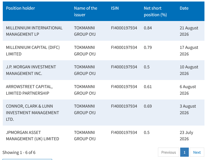This screenshot has height=160, width=208.
Task: Select ARROWSTREET CAPITAL, LIMITED PARTNERSHIP cell
Action: (29, 90)
